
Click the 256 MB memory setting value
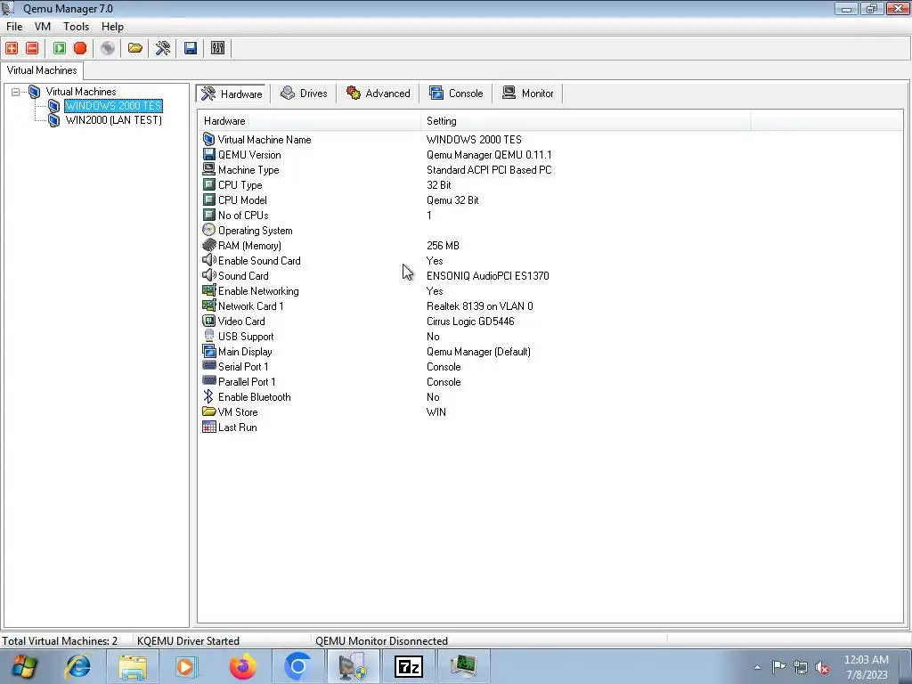point(443,246)
